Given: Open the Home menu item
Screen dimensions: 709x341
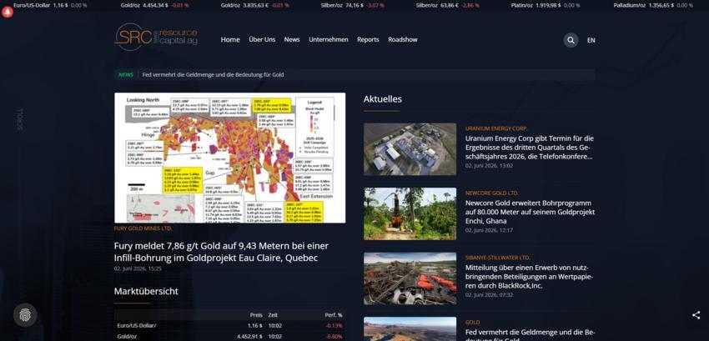Looking at the screenshot, I should coord(230,40).
